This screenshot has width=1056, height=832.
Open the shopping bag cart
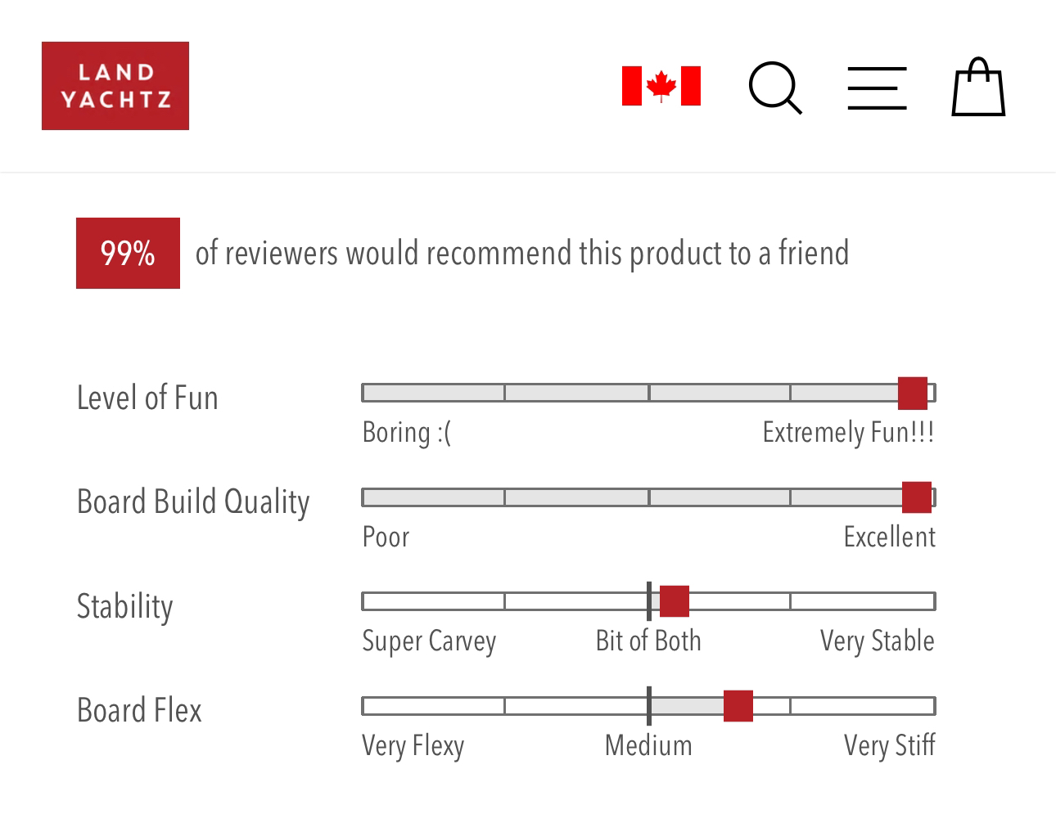[x=978, y=87]
